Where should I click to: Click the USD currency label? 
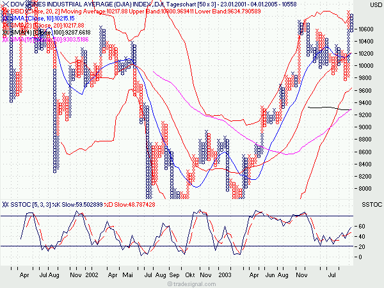tap(376, 5)
